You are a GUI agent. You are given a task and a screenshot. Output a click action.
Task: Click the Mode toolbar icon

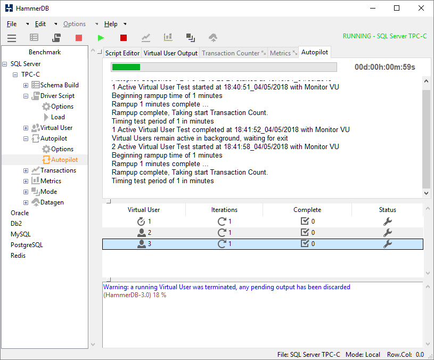point(191,38)
